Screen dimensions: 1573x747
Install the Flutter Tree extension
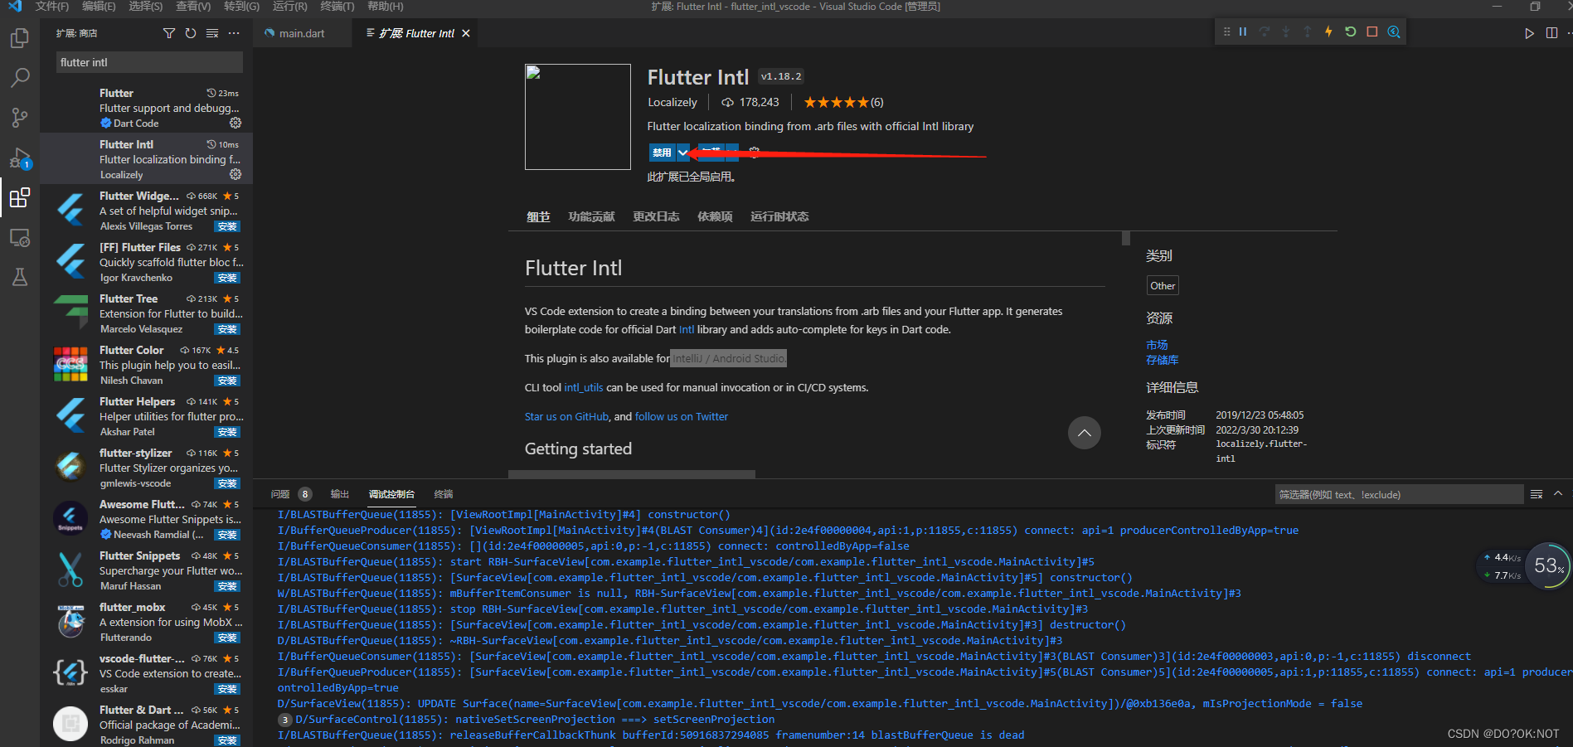coord(227,329)
